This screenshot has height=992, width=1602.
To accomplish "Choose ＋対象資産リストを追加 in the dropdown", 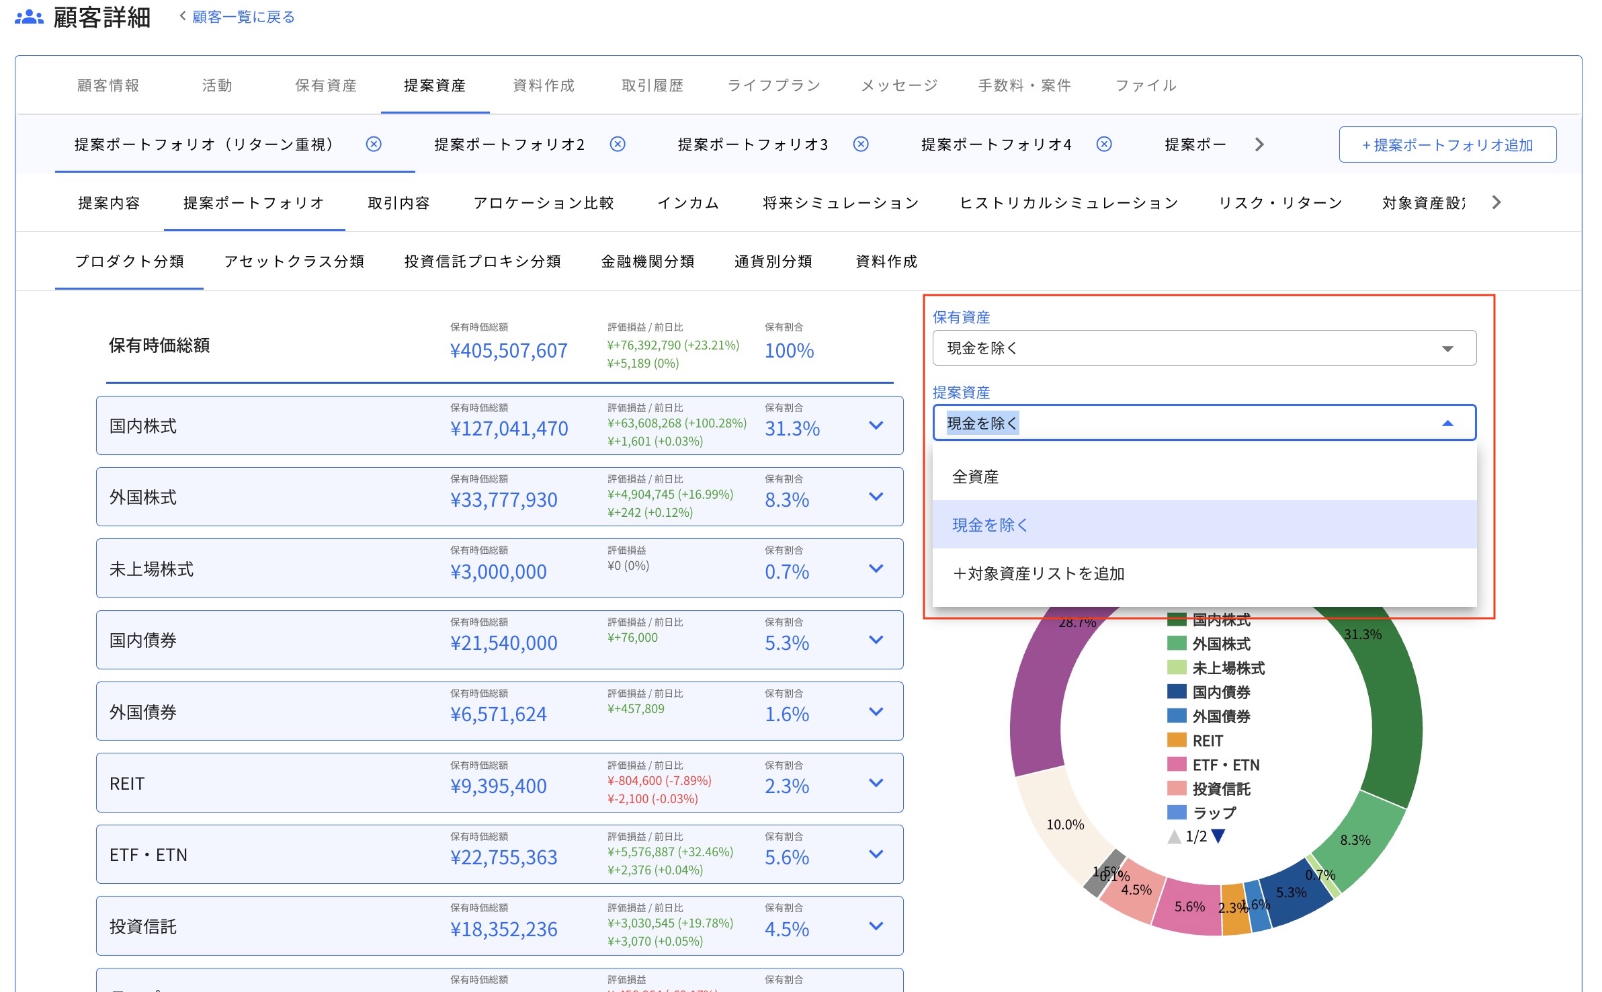I will point(1039,573).
